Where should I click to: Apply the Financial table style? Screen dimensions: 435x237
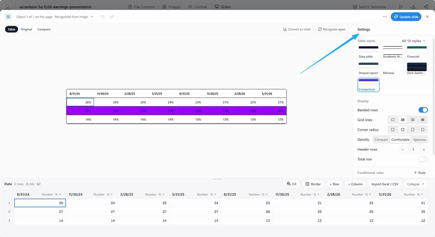[417, 52]
